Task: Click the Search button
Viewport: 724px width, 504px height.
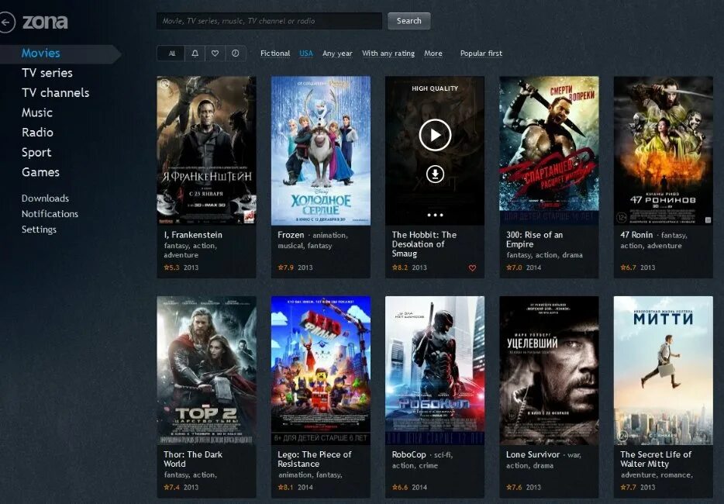Action: [x=409, y=21]
